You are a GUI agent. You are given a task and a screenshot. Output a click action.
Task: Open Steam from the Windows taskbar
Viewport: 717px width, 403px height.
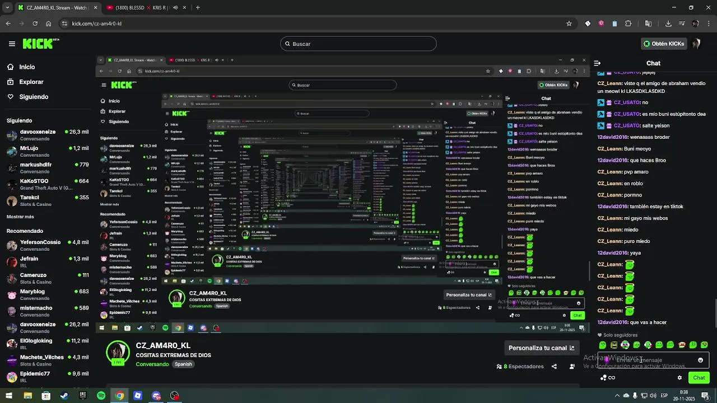[x=64, y=396]
